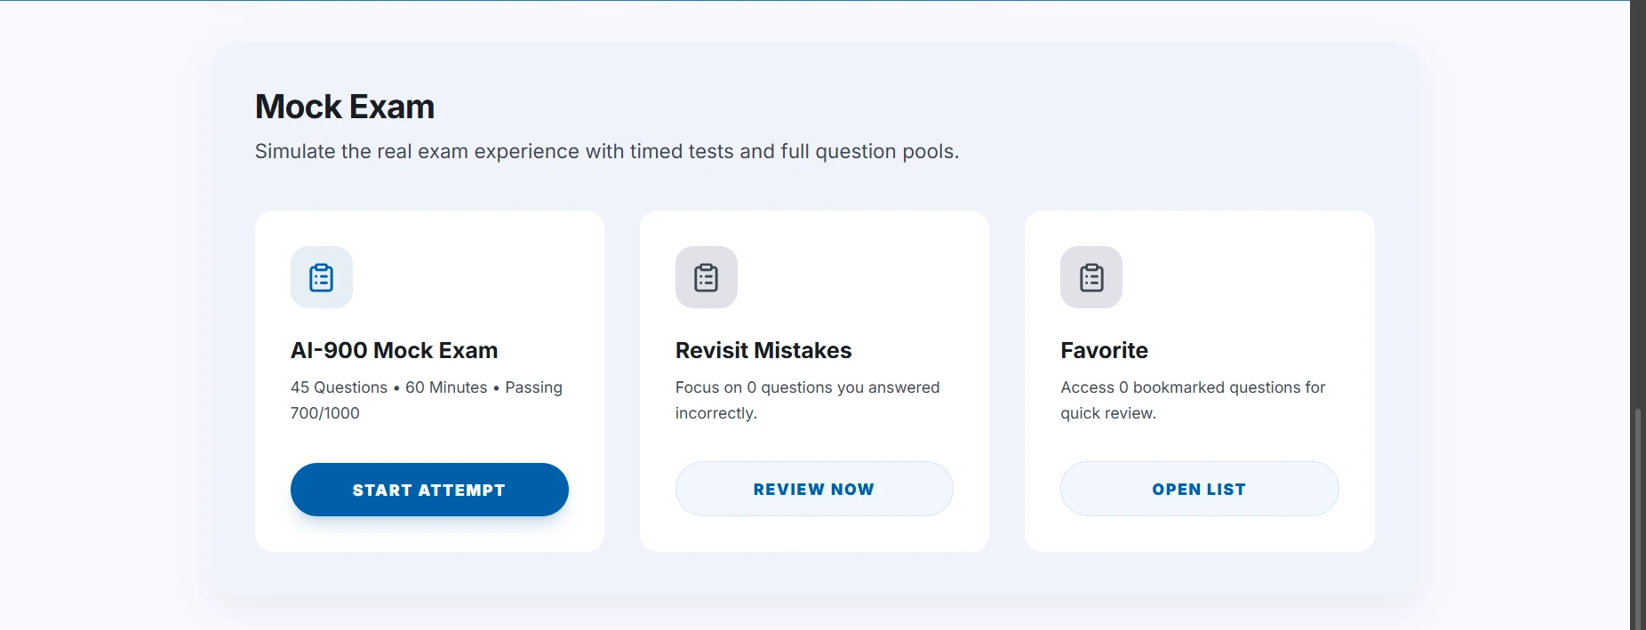Click the 'Focus on 0 questions' description
Viewport: 1646px width, 630px height.
[x=807, y=387]
